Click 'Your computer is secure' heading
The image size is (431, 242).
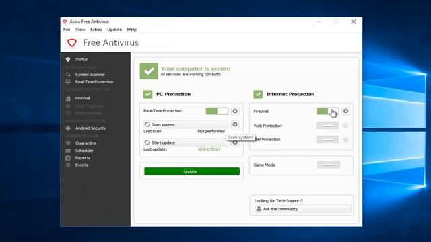click(x=195, y=69)
